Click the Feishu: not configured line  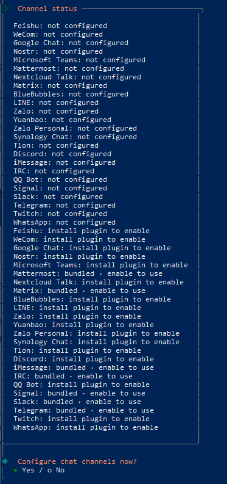[x=60, y=26]
